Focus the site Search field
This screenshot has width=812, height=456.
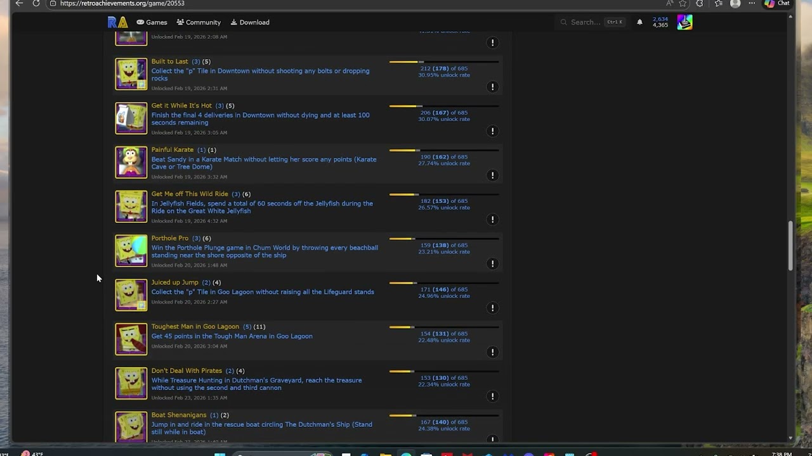[592, 22]
